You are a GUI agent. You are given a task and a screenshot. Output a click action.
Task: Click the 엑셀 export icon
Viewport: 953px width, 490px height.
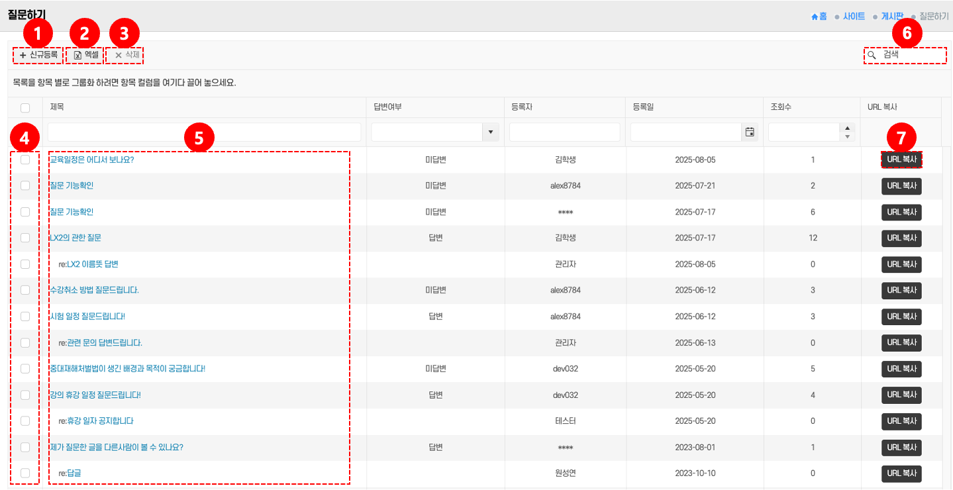coord(77,56)
